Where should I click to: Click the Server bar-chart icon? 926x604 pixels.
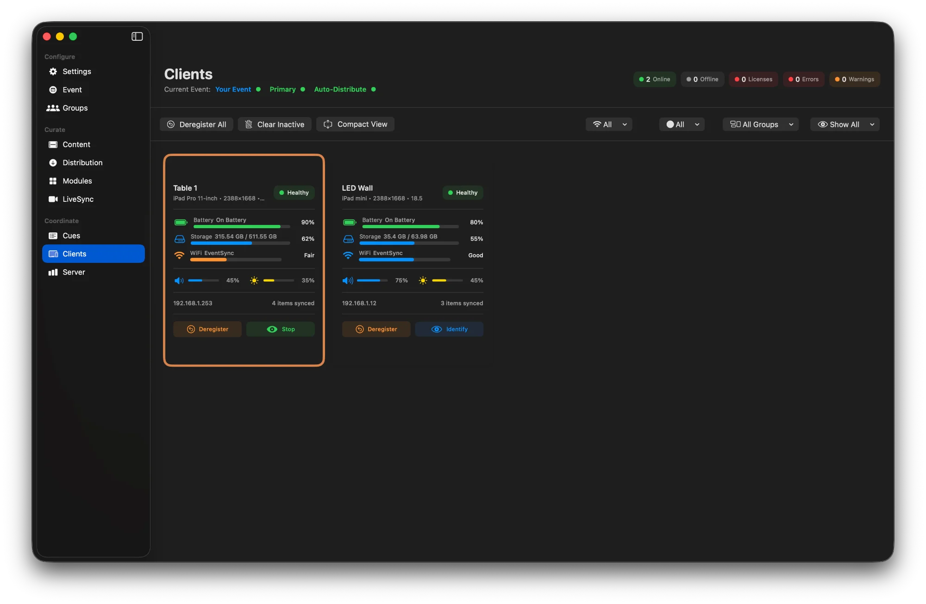(x=53, y=272)
